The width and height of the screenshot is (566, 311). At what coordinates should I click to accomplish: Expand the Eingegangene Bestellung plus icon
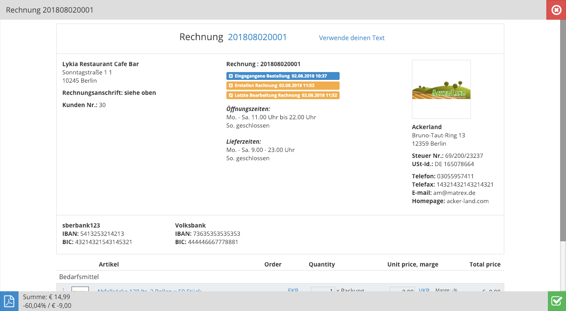coord(231,76)
